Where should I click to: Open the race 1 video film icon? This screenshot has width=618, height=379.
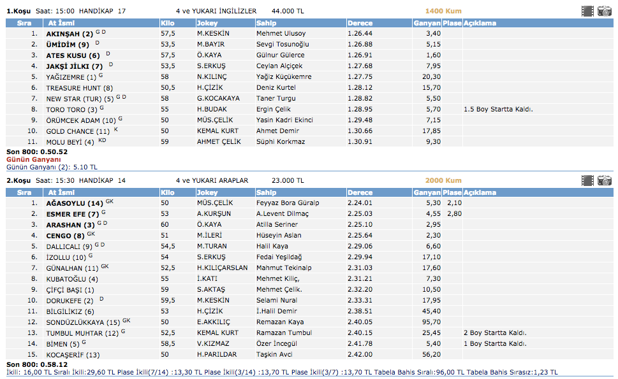[587, 11]
